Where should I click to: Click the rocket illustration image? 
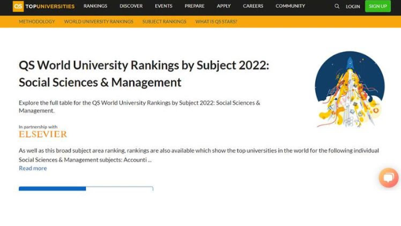(x=350, y=89)
